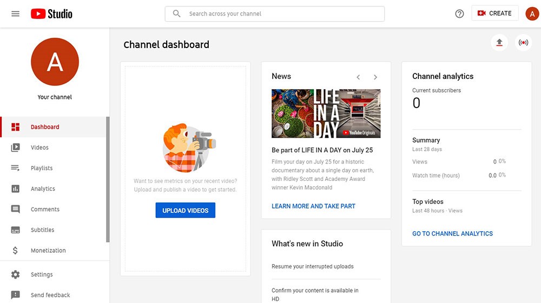Focus the Search across your channel field
Screen dimensions: 541x303
pos(275,14)
